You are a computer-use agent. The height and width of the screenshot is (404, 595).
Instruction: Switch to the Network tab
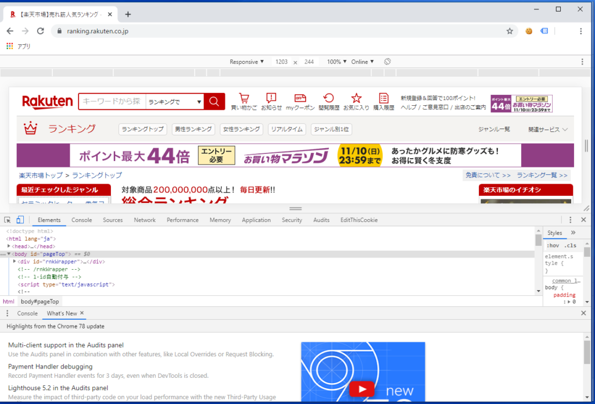[145, 220]
